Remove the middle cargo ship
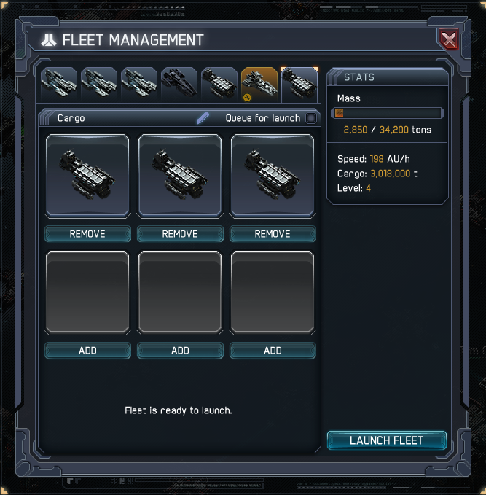Image resolution: width=486 pixels, height=495 pixels. [180, 234]
